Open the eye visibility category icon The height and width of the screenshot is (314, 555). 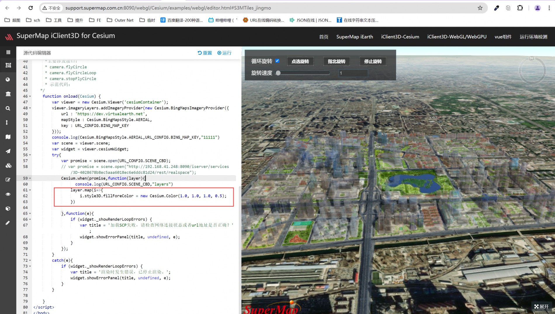pyautogui.click(x=8, y=194)
